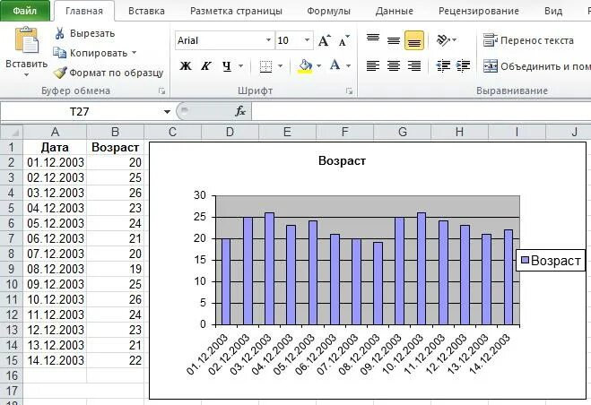Increase font size with the large A icon
Viewport: 591px width, 405px height.
pyautogui.click(x=324, y=40)
